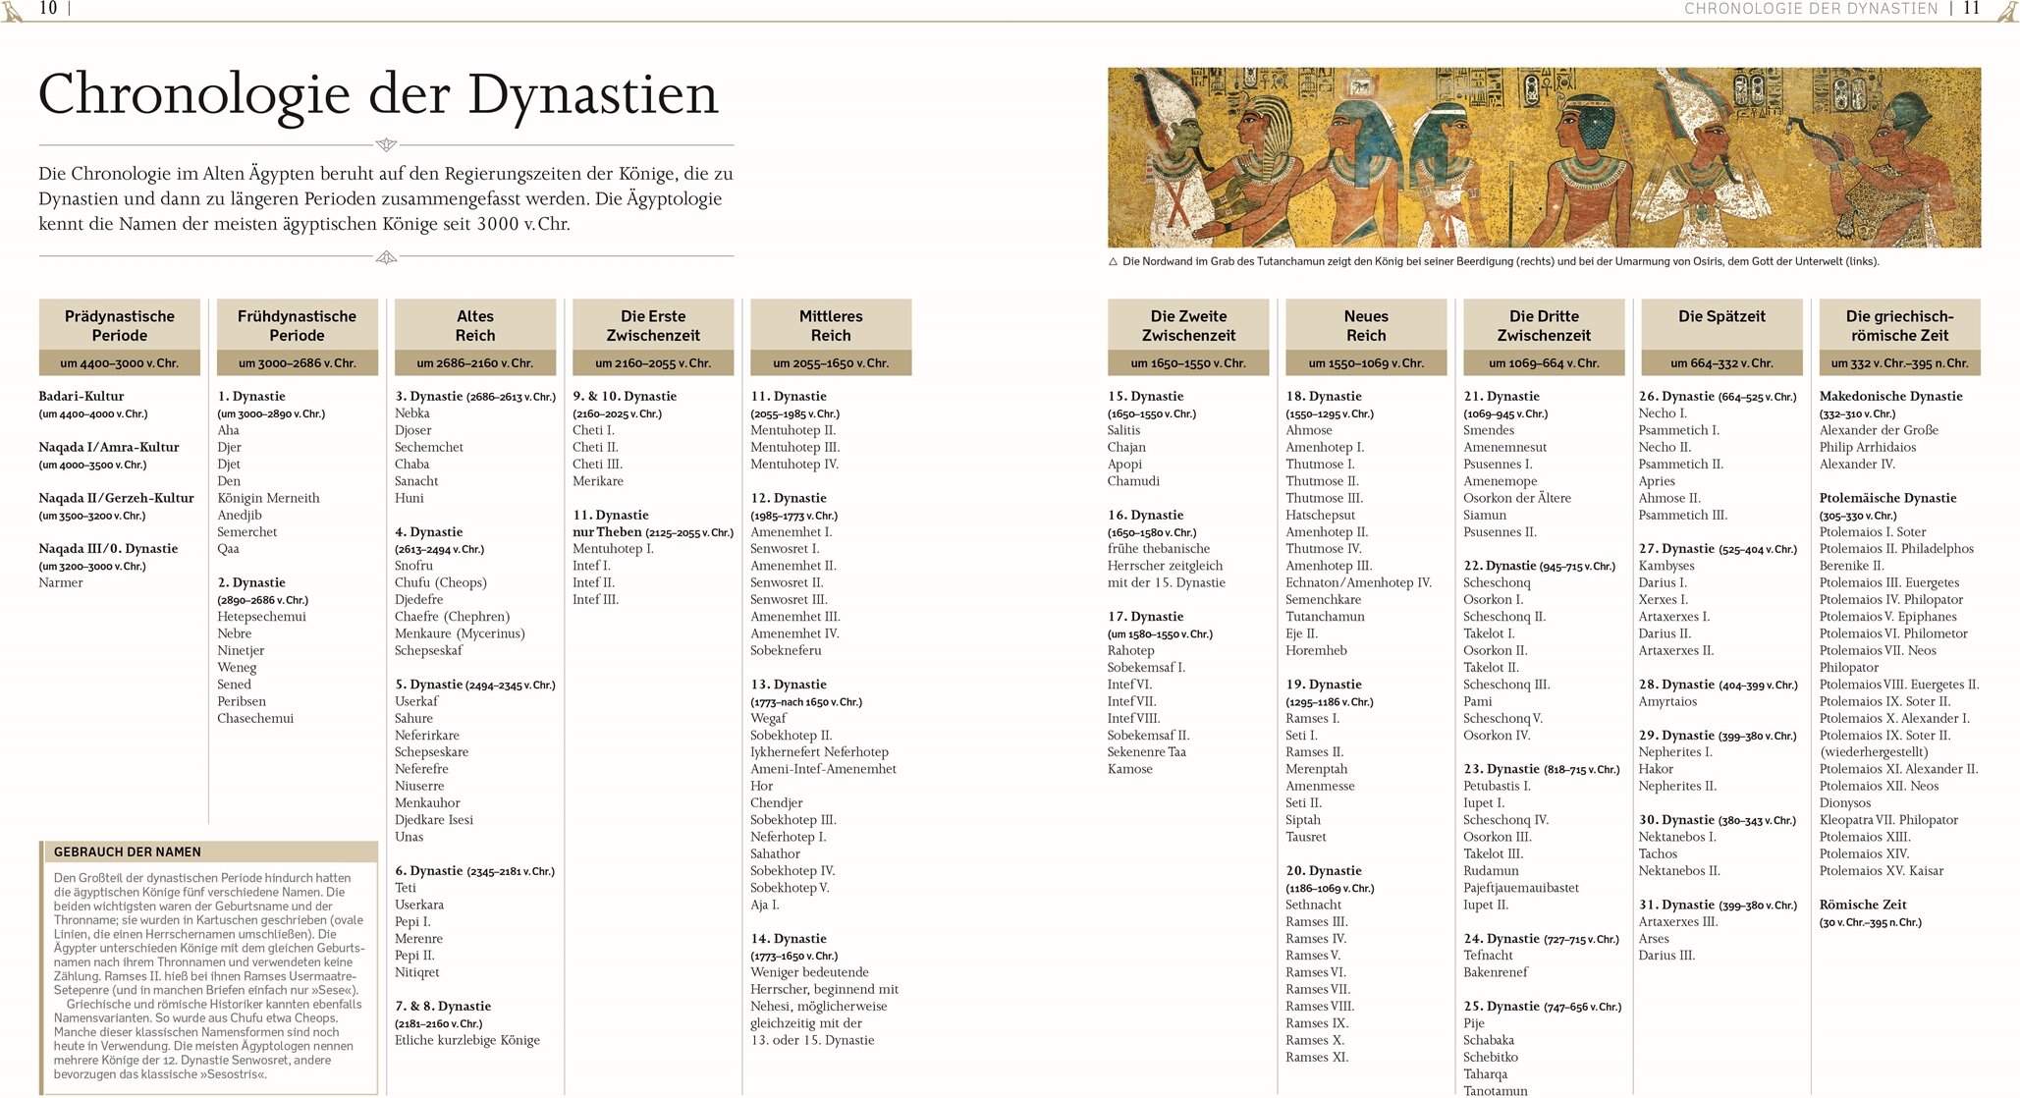Click 'Merenptah' in the 19. Dynastie

pyautogui.click(x=1317, y=769)
